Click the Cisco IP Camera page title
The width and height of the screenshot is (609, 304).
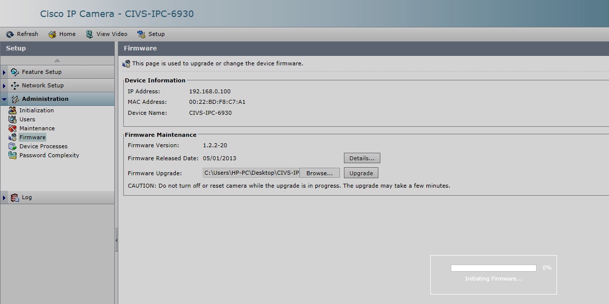(x=117, y=13)
